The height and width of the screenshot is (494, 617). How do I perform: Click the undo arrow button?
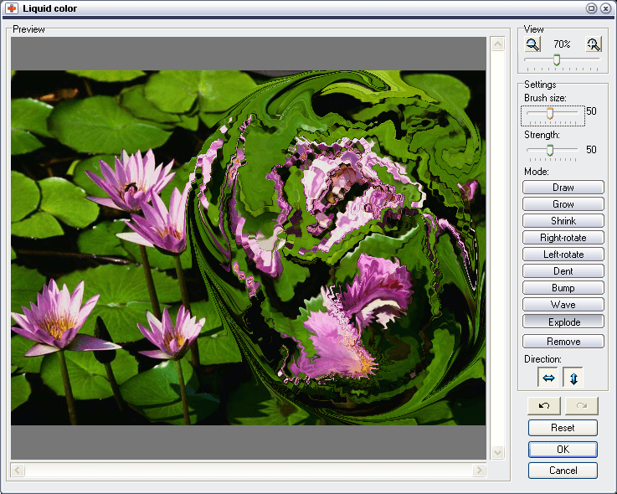coord(544,406)
